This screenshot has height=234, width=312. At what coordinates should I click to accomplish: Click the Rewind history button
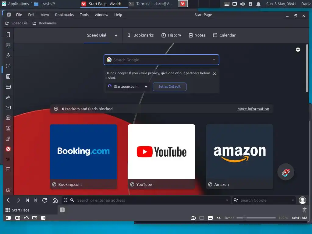point(28,200)
